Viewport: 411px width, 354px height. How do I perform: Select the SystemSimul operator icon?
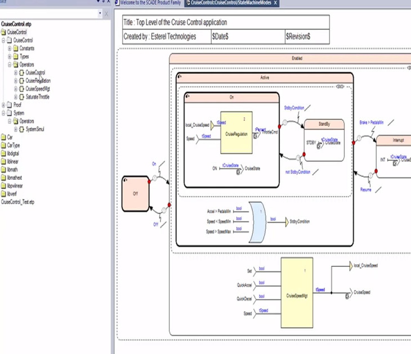point(22,129)
